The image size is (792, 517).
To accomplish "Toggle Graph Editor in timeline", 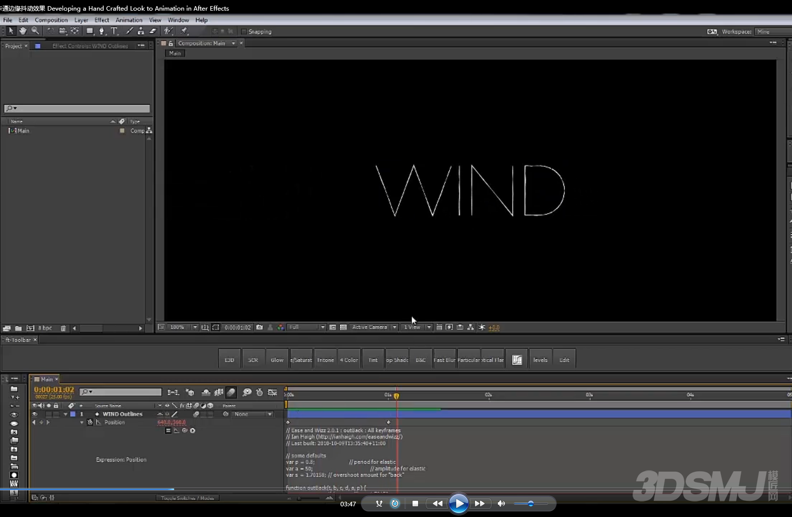I will [273, 392].
